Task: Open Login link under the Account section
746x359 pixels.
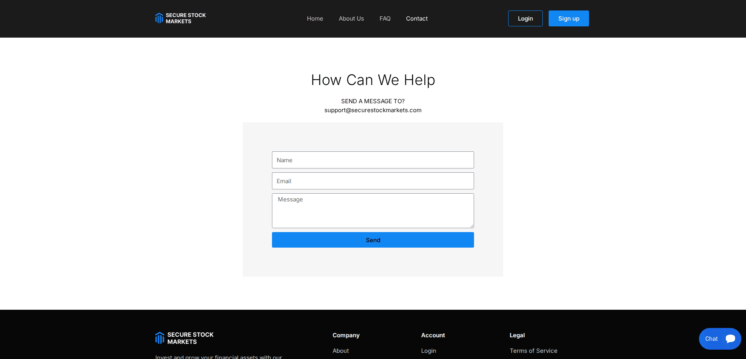Action: [428, 350]
